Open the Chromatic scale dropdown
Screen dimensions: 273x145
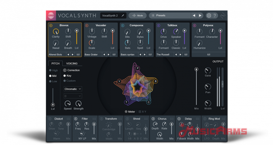[73, 89]
